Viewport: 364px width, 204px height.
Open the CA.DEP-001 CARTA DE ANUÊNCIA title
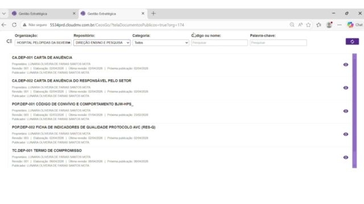tap(42, 58)
